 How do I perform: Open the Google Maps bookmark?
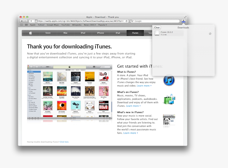(53, 25)
